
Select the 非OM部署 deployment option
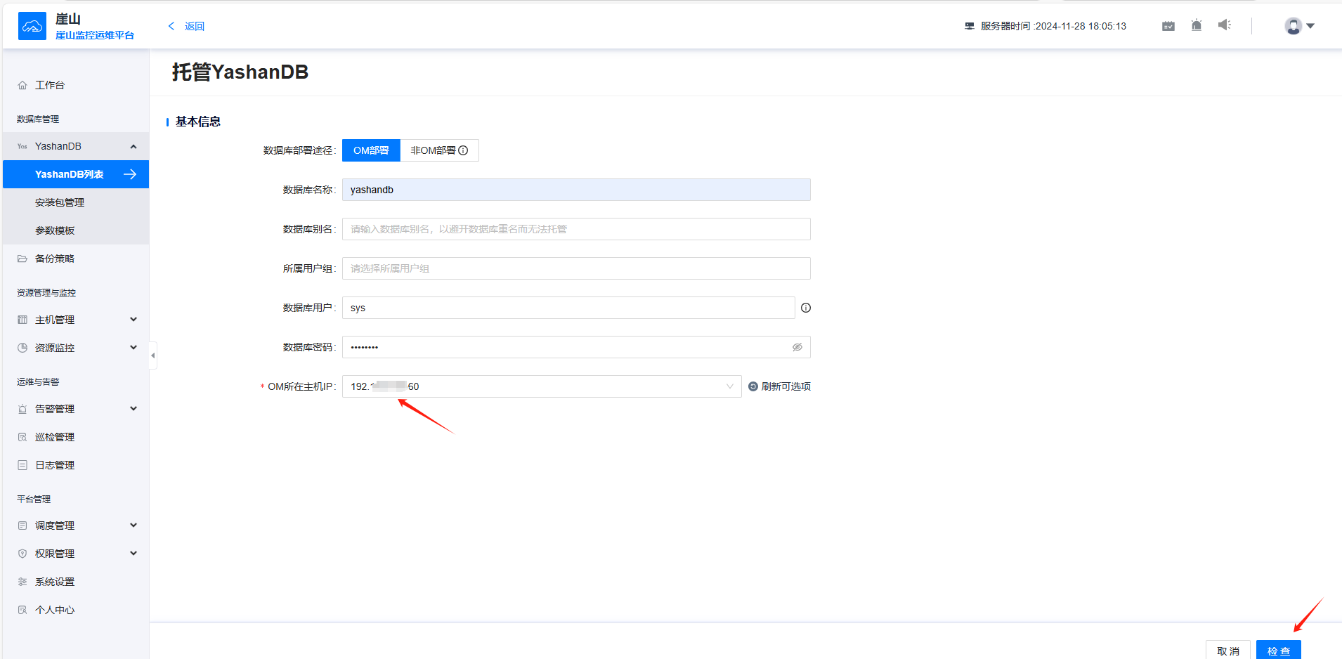coord(439,150)
